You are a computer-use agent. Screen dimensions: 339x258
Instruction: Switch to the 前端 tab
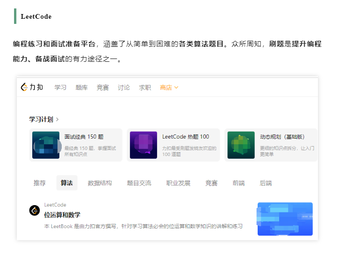(x=238, y=183)
